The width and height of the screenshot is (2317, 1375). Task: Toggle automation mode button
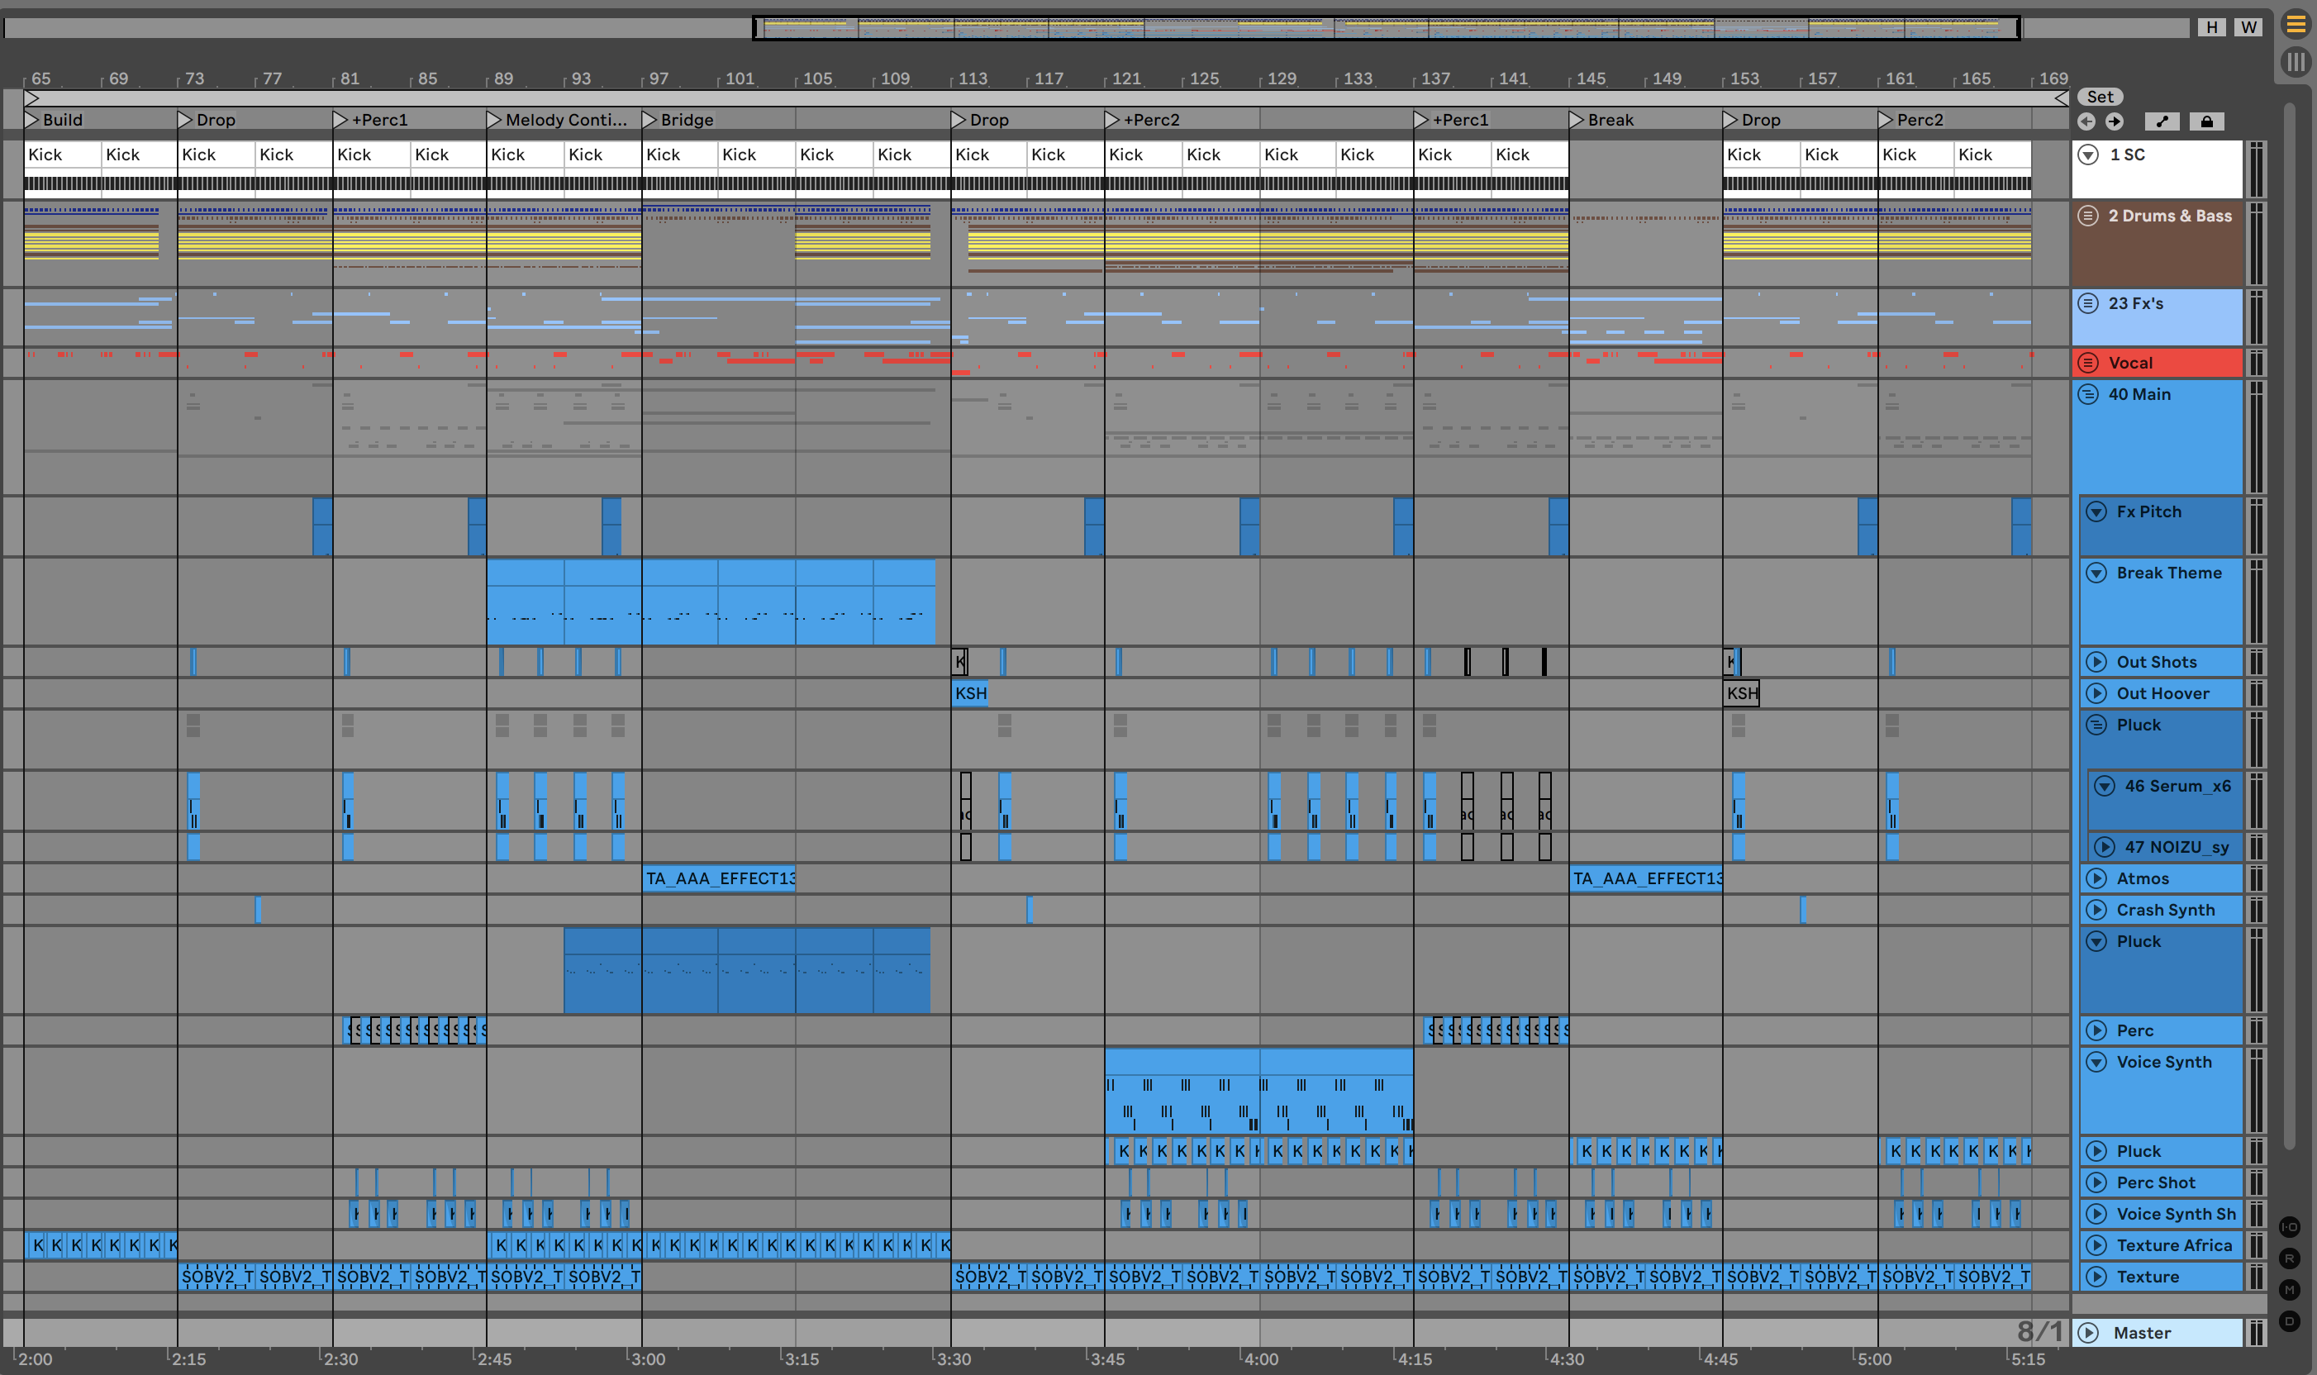point(2162,121)
